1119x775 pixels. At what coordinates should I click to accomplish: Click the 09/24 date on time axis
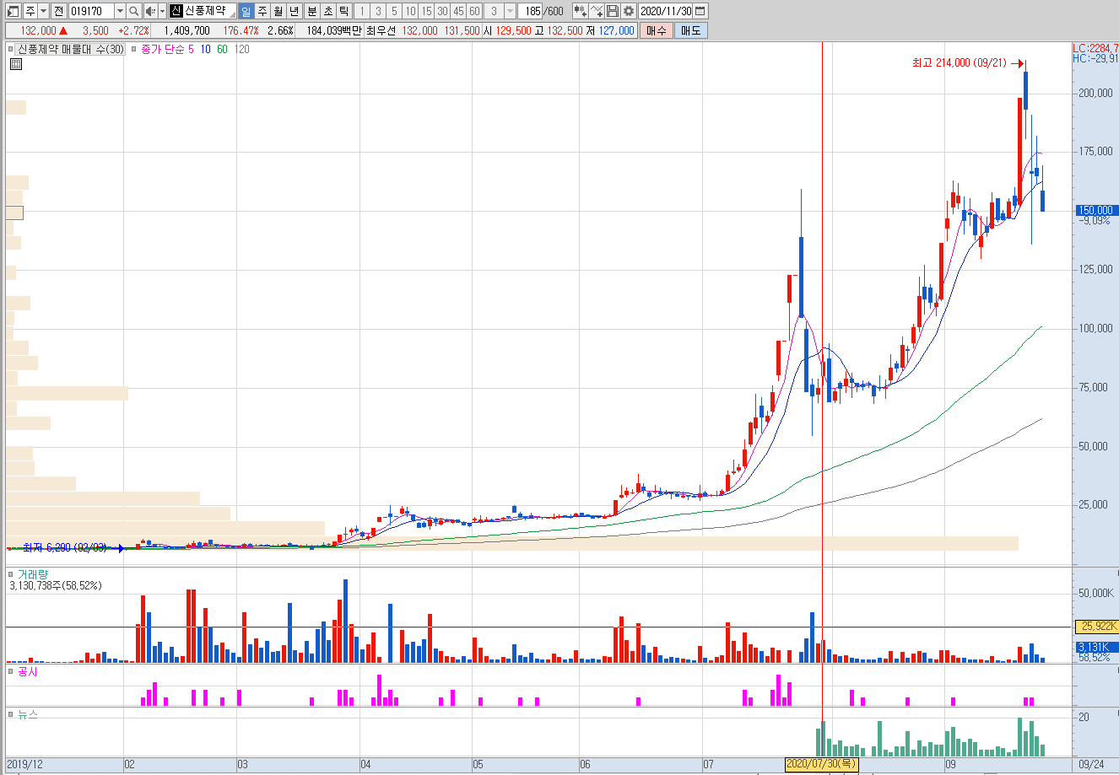pos(1092,764)
